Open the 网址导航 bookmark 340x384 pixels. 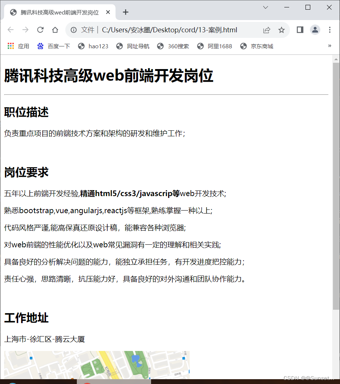tap(133, 46)
